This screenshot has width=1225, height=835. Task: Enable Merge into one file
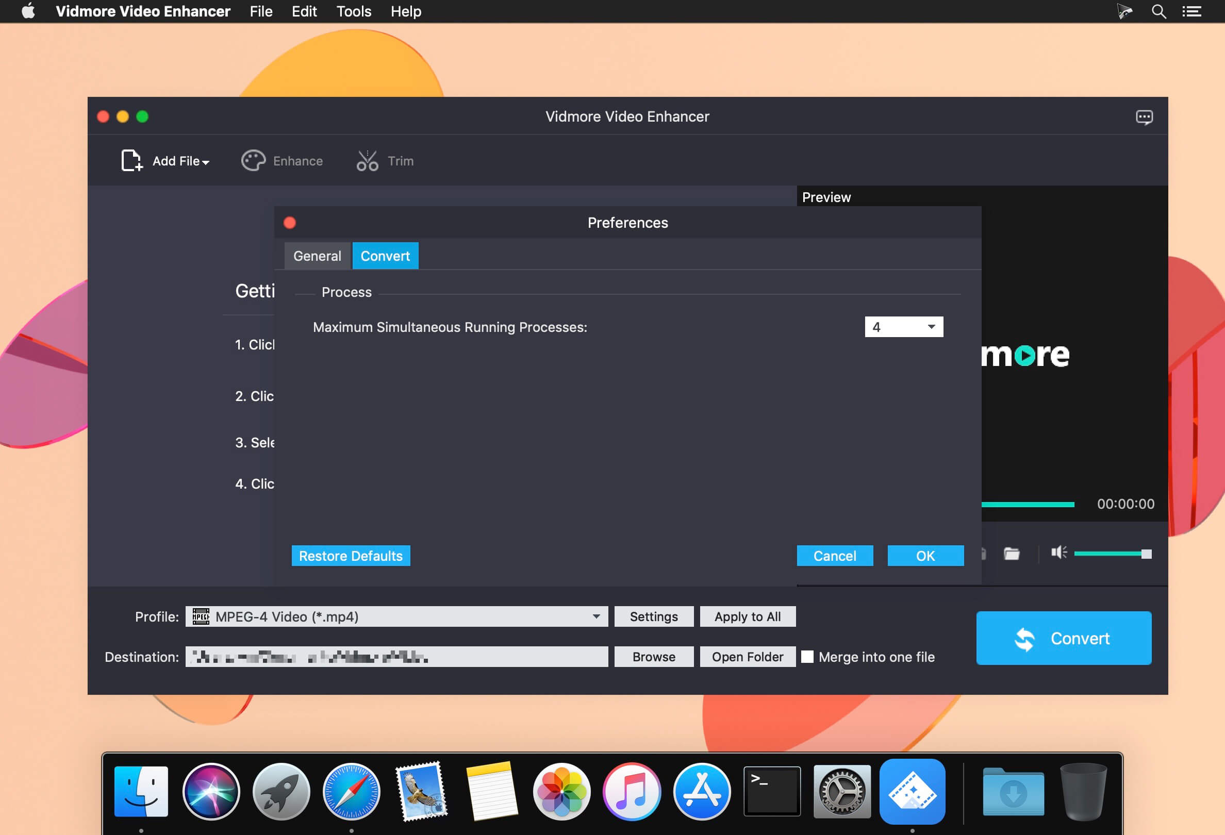(808, 657)
